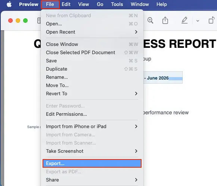This screenshot has height=186, width=217.
Task: Open the Preview app menu
Action: pyautogui.click(x=29, y=4)
